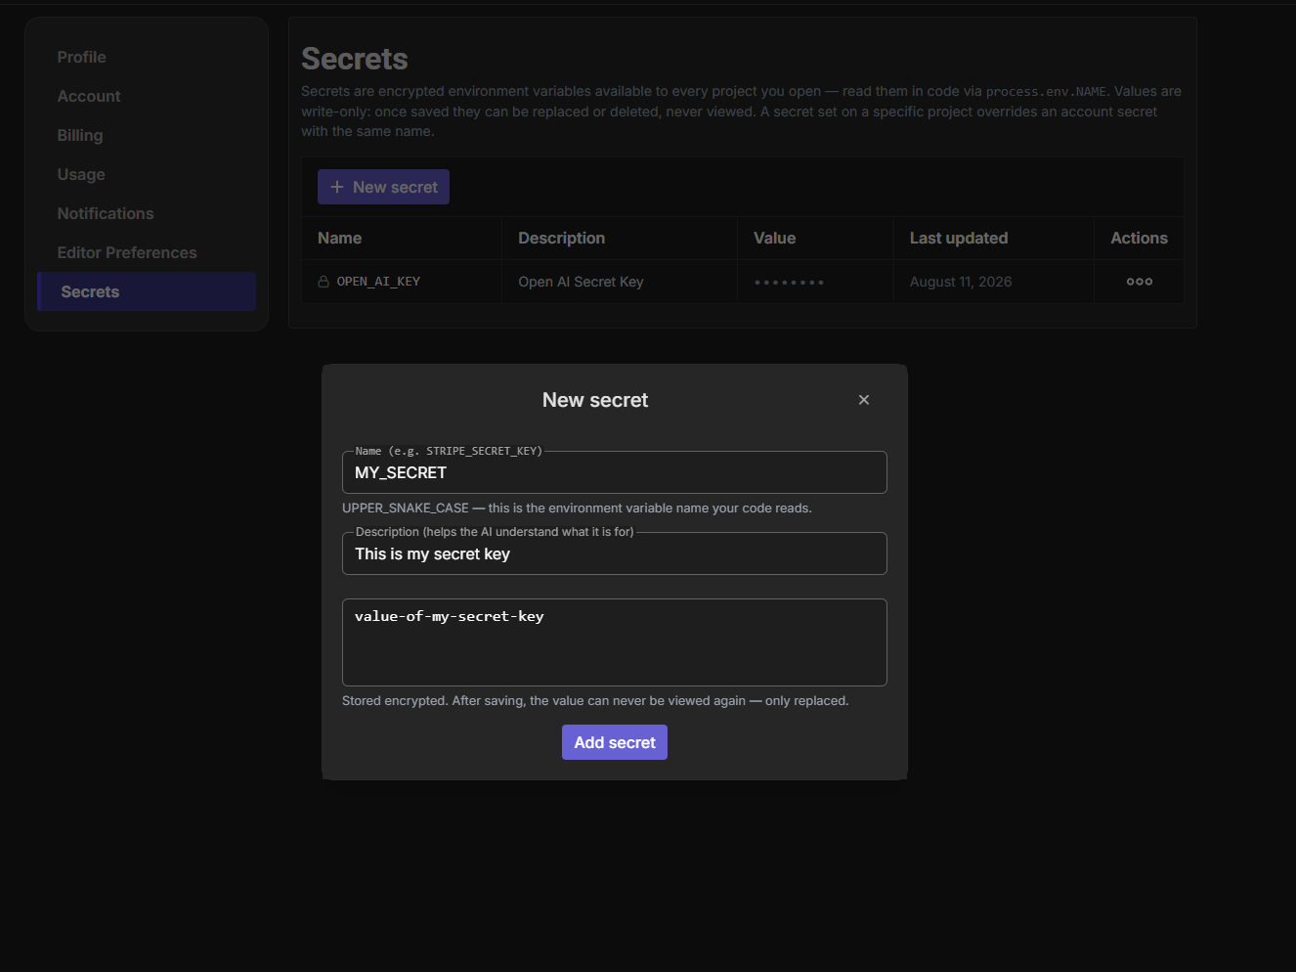This screenshot has width=1296, height=972.
Task: Open the Profile settings page
Action: tap(82, 57)
